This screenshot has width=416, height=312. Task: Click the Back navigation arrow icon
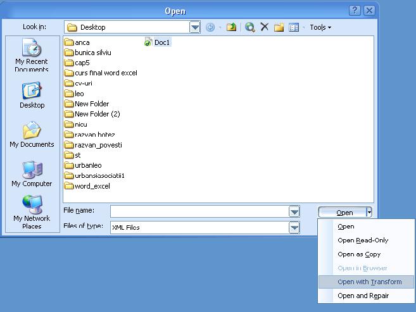point(210,27)
